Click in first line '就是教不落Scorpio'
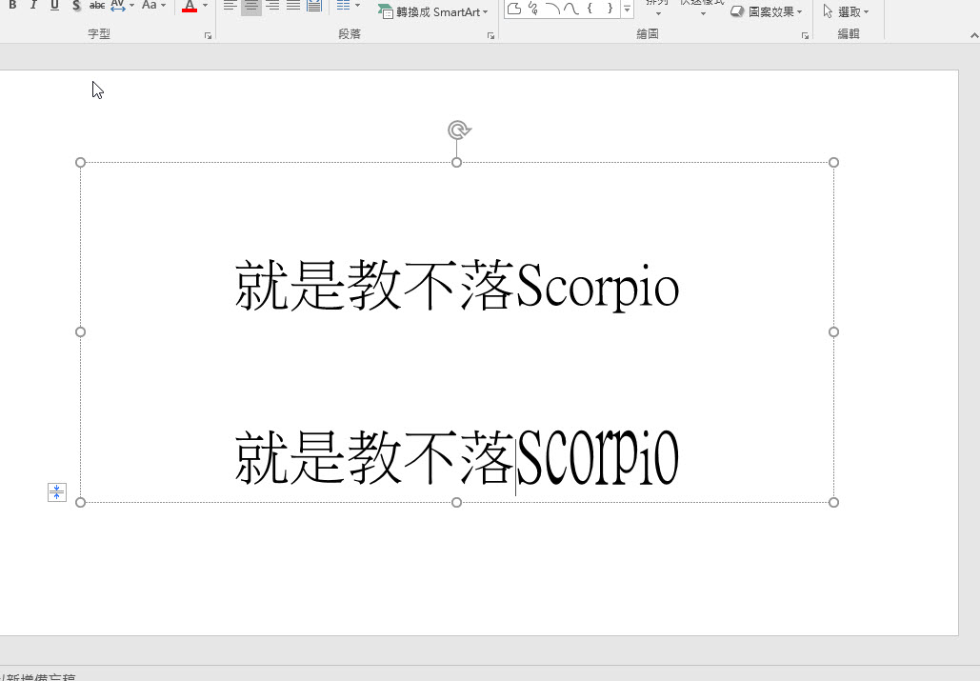 click(x=457, y=286)
